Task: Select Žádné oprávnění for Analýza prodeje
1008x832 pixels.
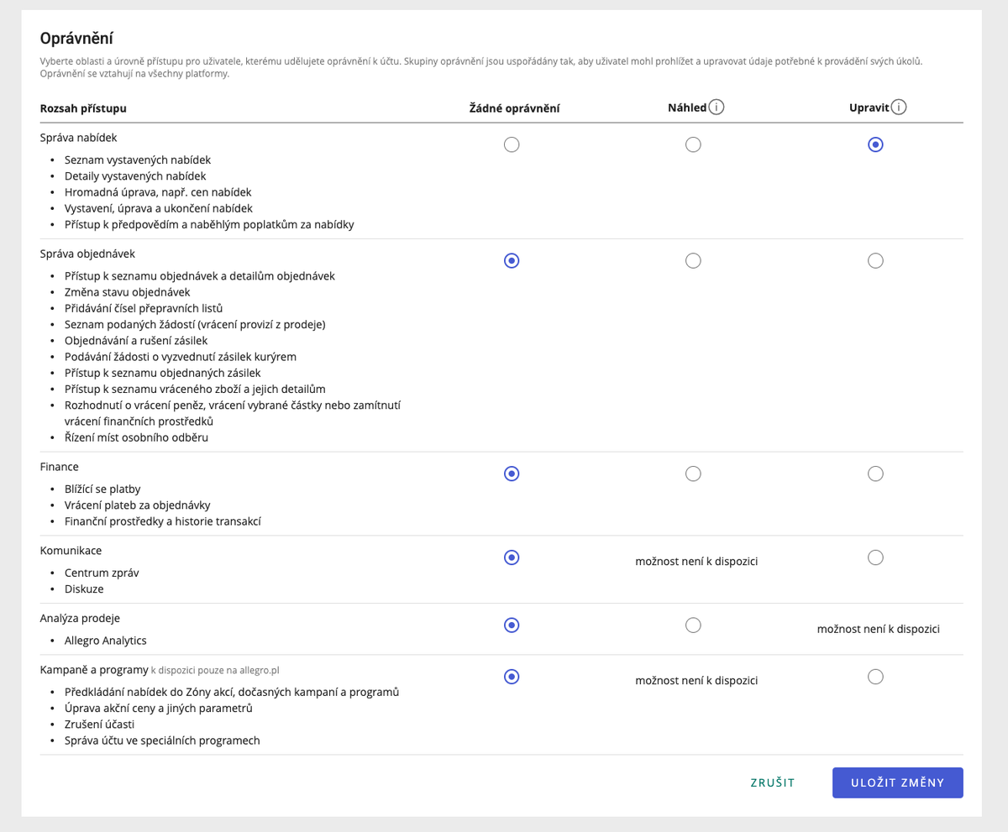Action: point(512,625)
